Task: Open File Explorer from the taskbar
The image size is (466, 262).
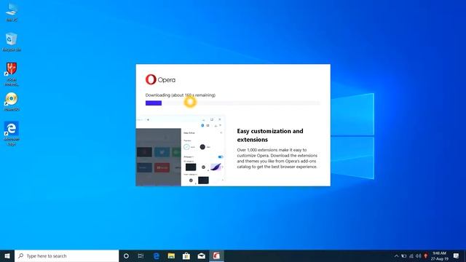Action: [x=171, y=255]
